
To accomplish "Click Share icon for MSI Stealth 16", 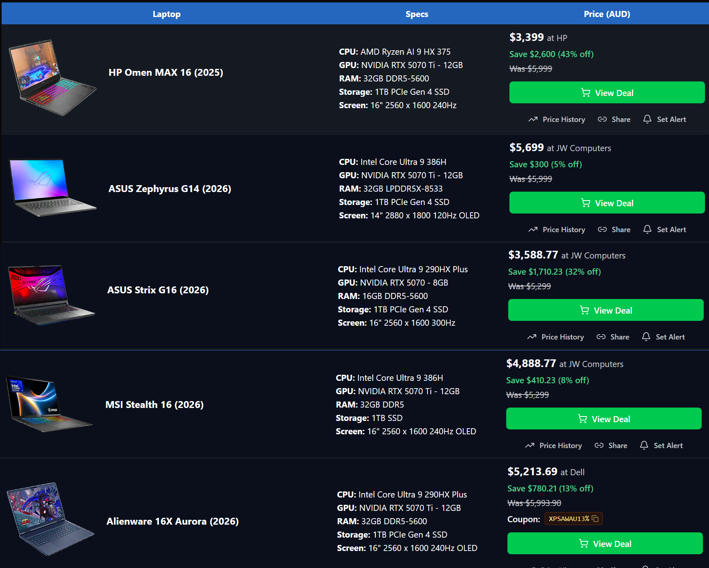I will (x=599, y=446).
